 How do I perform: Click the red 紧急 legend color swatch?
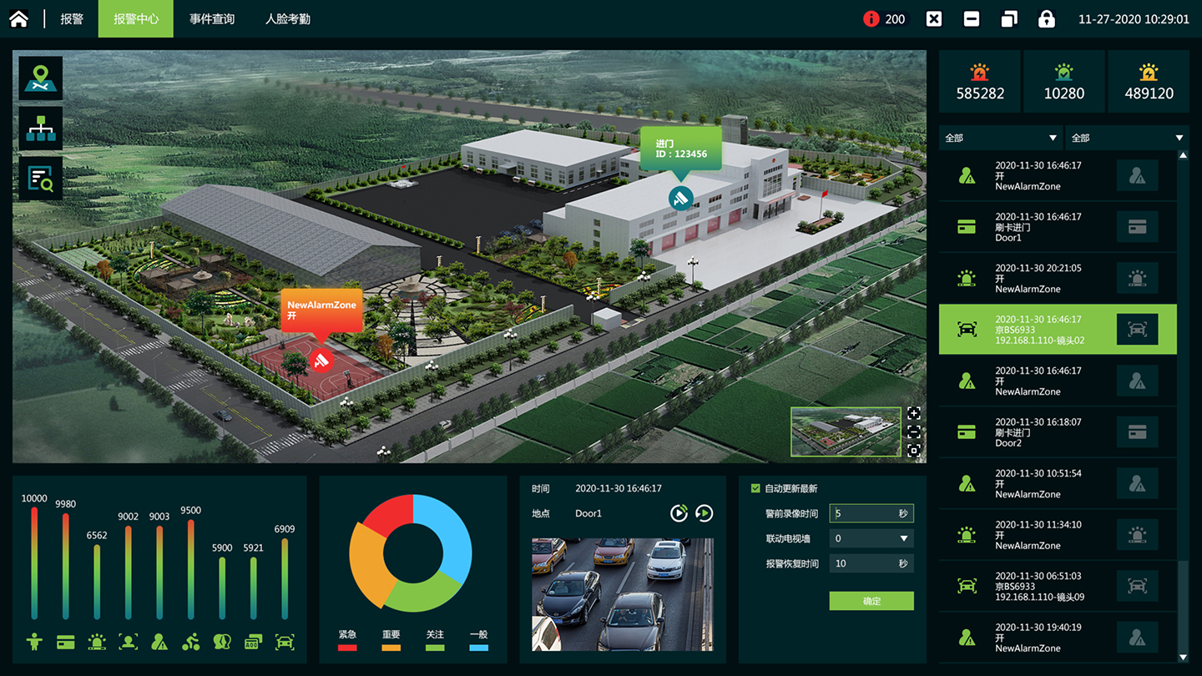[x=347, y=647]
